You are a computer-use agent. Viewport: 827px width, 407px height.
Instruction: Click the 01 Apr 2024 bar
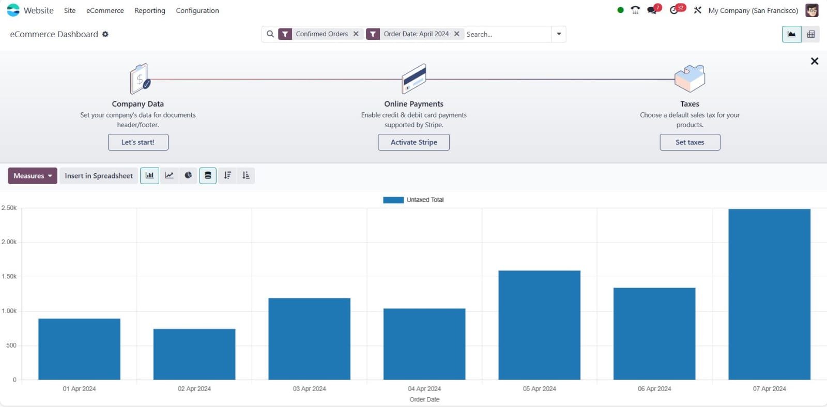(79, 349)
